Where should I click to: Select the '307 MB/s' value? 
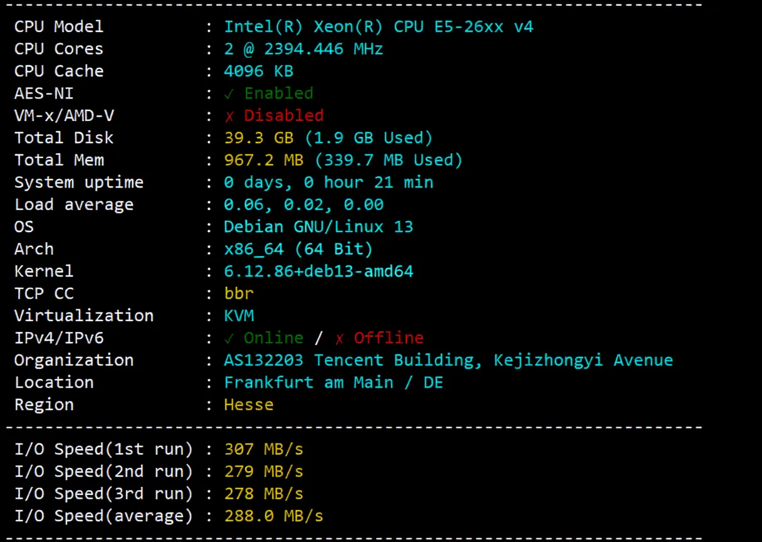coord(264,449)
